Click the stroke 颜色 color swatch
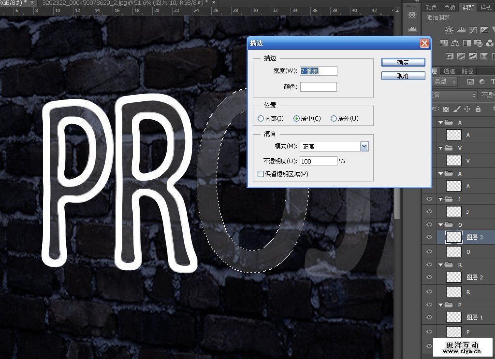 coord(318,87)
